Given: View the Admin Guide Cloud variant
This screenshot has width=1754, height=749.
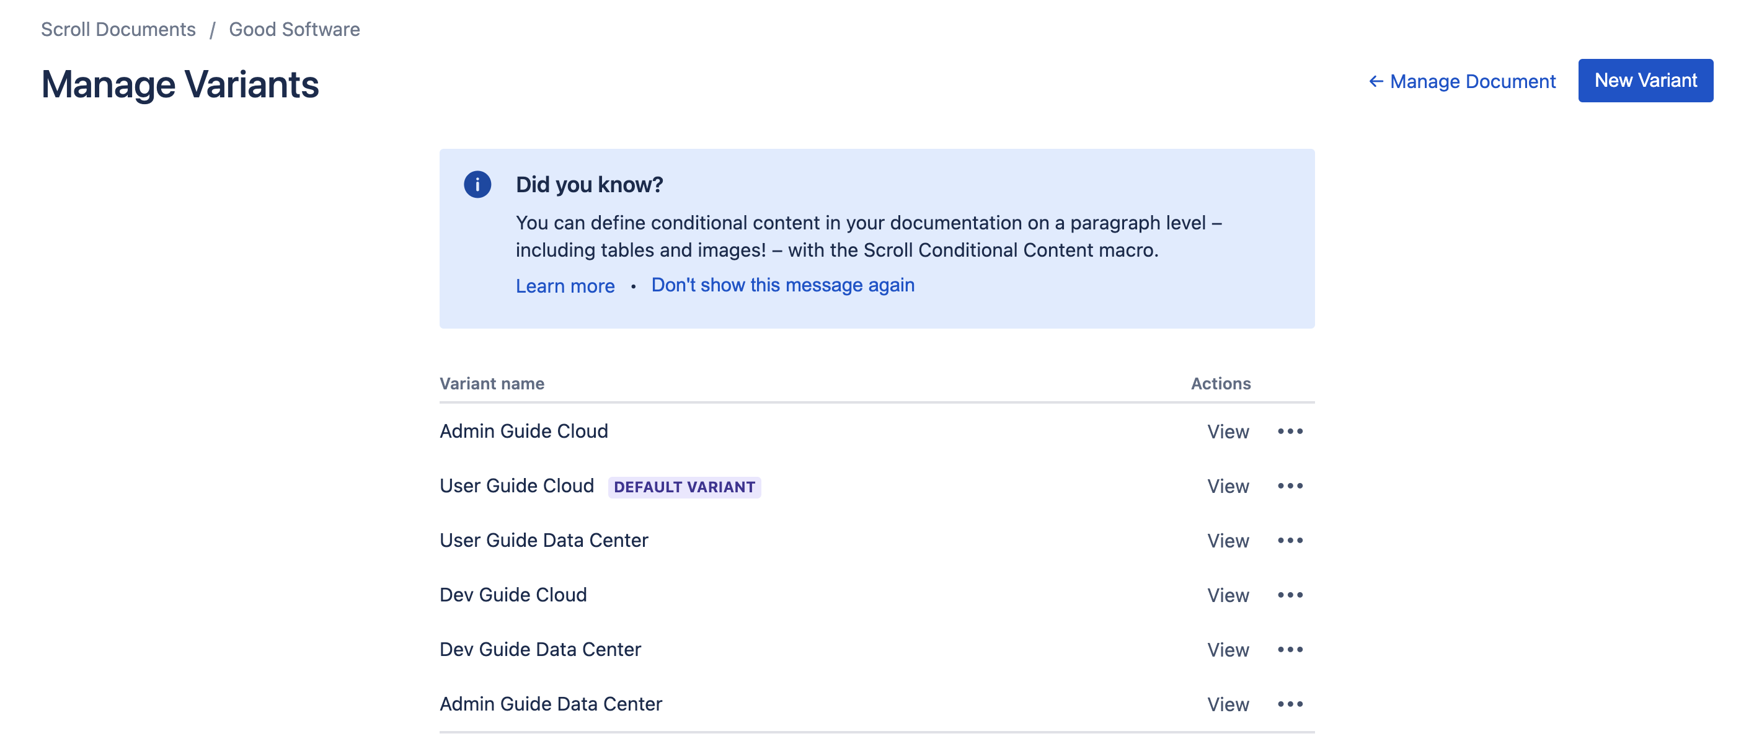Looking at the screenshot, I should pos(1228,432).
